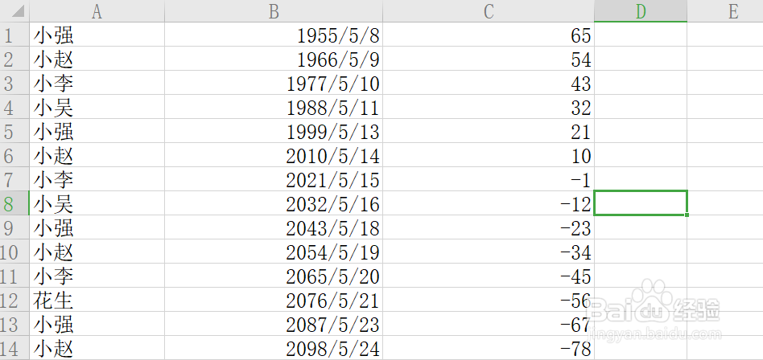Click cell with value -12
Screen dimensions: 763x360
pos(489,203)
